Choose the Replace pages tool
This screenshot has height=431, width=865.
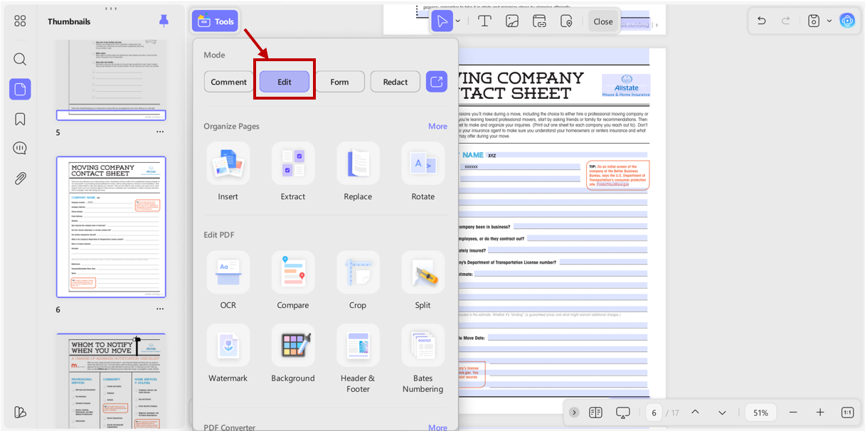(358, 172)
